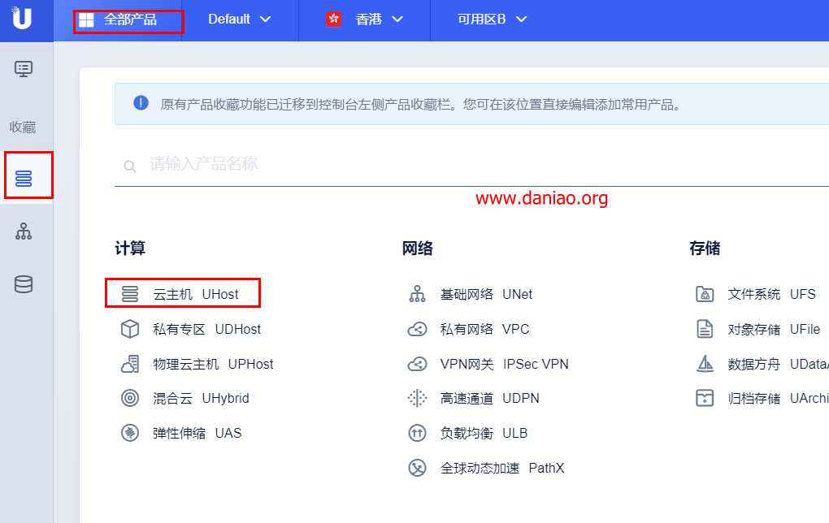Click the 云主机 UHost stacked-server icon
Image resolution: width=829 pixels, height=523 pixels.
click(130, 294)
